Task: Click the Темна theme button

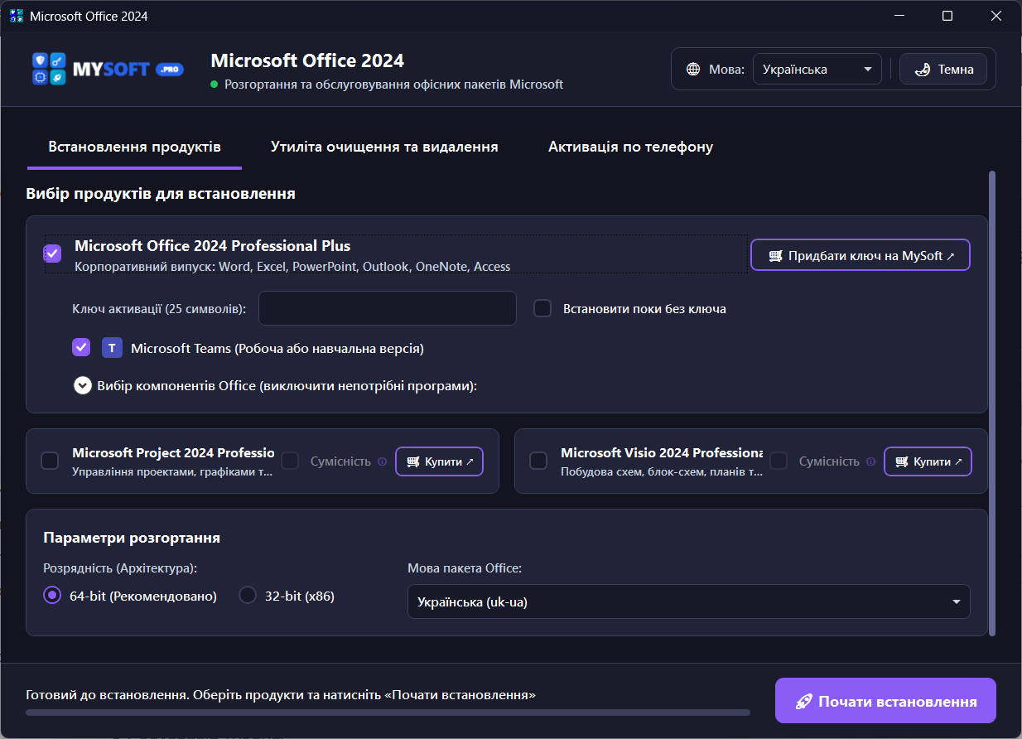Action: 943,70
